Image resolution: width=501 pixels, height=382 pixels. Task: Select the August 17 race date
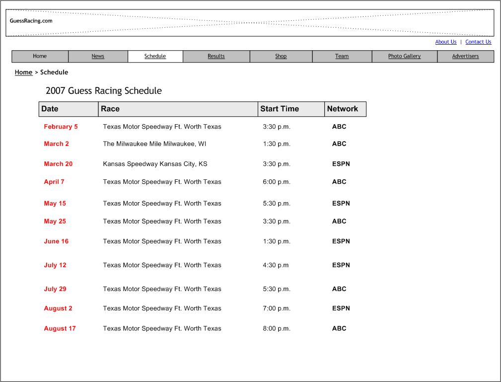tap(60, 328)
